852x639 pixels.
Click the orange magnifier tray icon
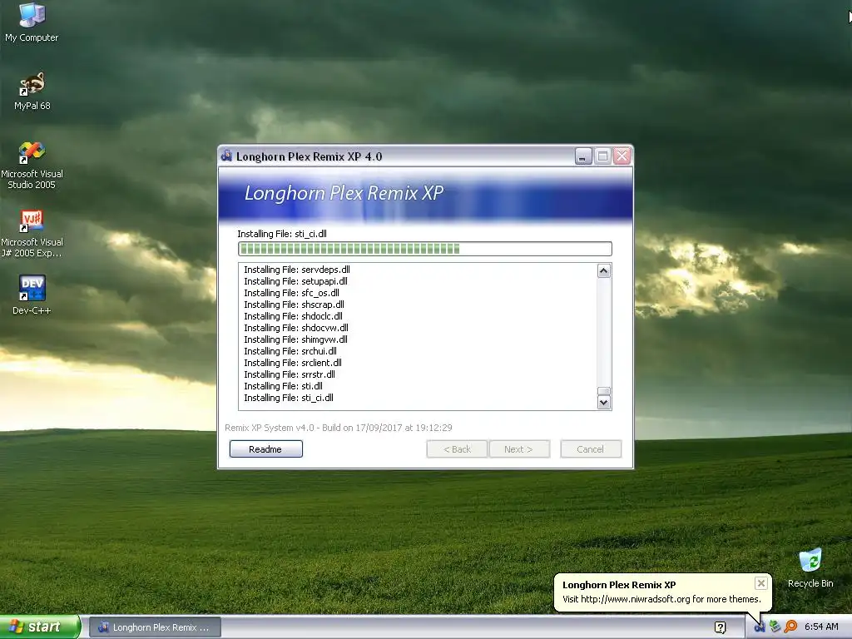point(790,627)
